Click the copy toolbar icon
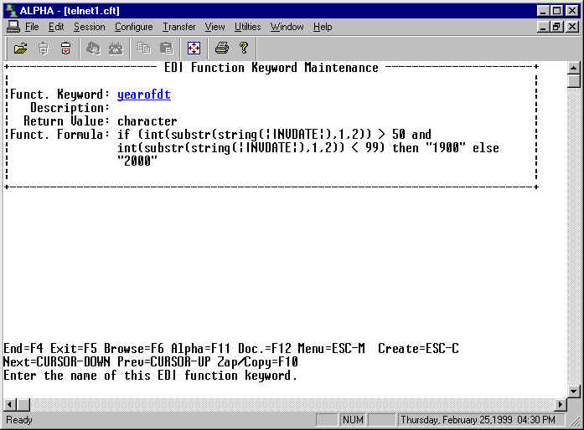The image size is (584, 430). pyautogui.click(x=143, y=48)
